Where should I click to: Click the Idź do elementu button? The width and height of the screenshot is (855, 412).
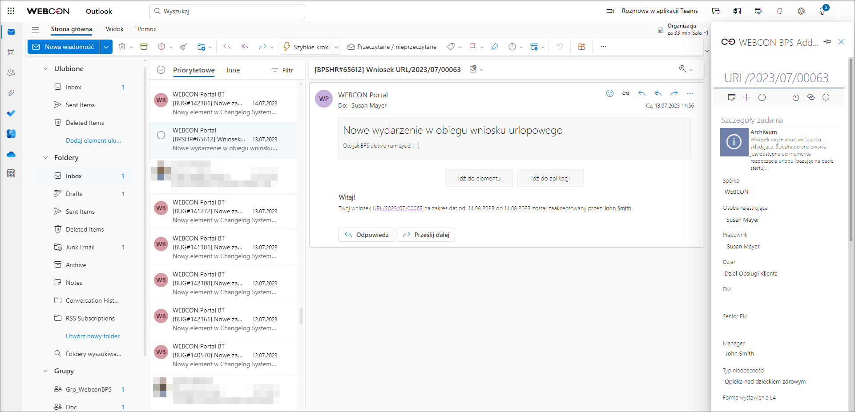pyautogui.click(x=479, y=178)
